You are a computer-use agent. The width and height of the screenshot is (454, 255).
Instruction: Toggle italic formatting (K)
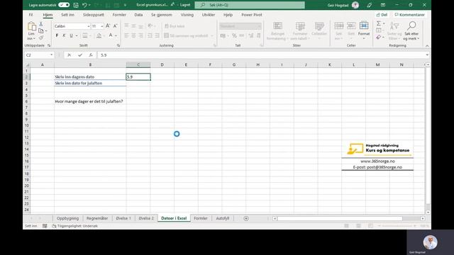coord(64,35)
